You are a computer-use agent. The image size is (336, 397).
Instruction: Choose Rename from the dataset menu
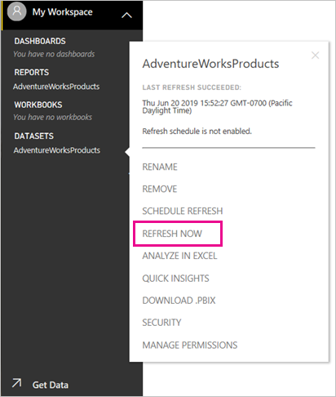tap(160, 167)
